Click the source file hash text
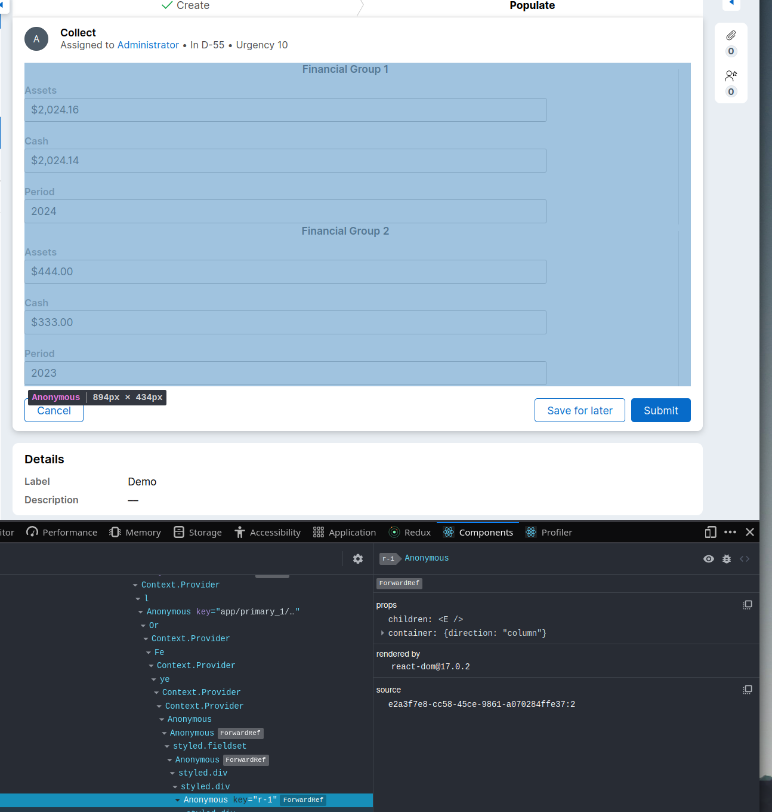Viewport: 772px width, 812px height. click(x=481, y=705)
